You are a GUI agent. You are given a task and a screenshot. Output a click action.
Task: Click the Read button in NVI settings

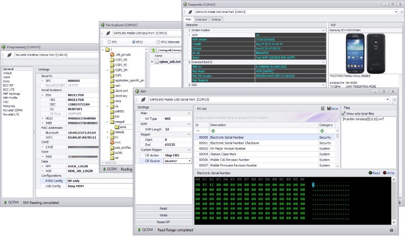click(164, 209)
